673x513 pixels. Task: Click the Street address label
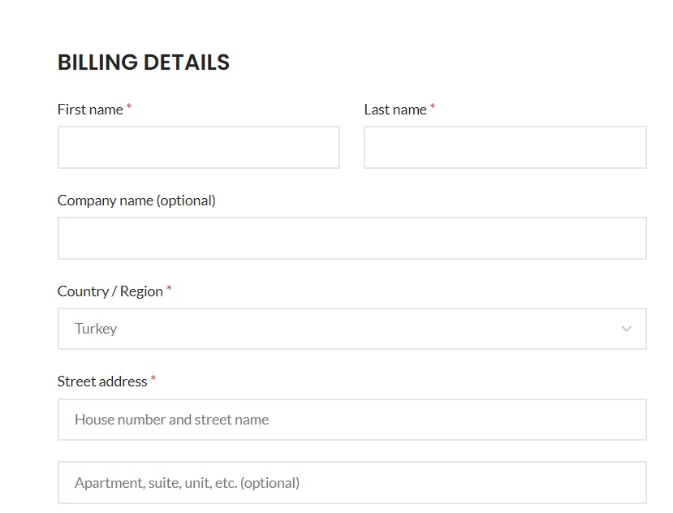[102, 382]
